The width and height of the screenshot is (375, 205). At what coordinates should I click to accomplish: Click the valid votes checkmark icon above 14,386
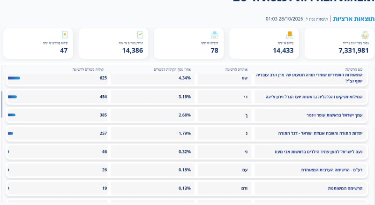tap(140, 35)
